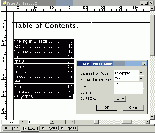
Task: Select the Layout 2 tab
Action: click(30, 128)
